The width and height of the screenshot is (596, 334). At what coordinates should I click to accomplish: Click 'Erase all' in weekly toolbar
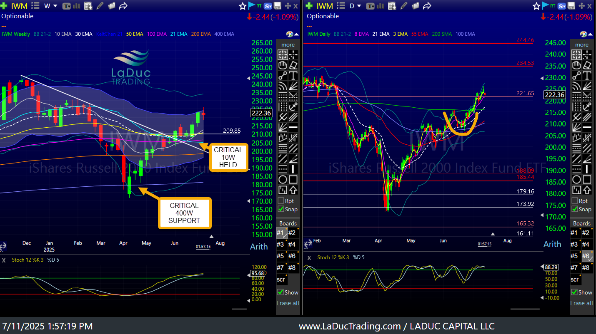point(288,303)
